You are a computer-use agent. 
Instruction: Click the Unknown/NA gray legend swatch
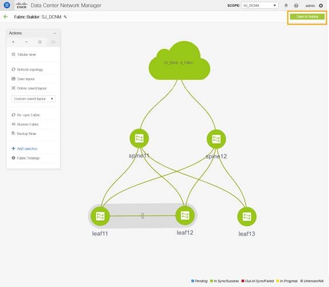click(302, 281)
